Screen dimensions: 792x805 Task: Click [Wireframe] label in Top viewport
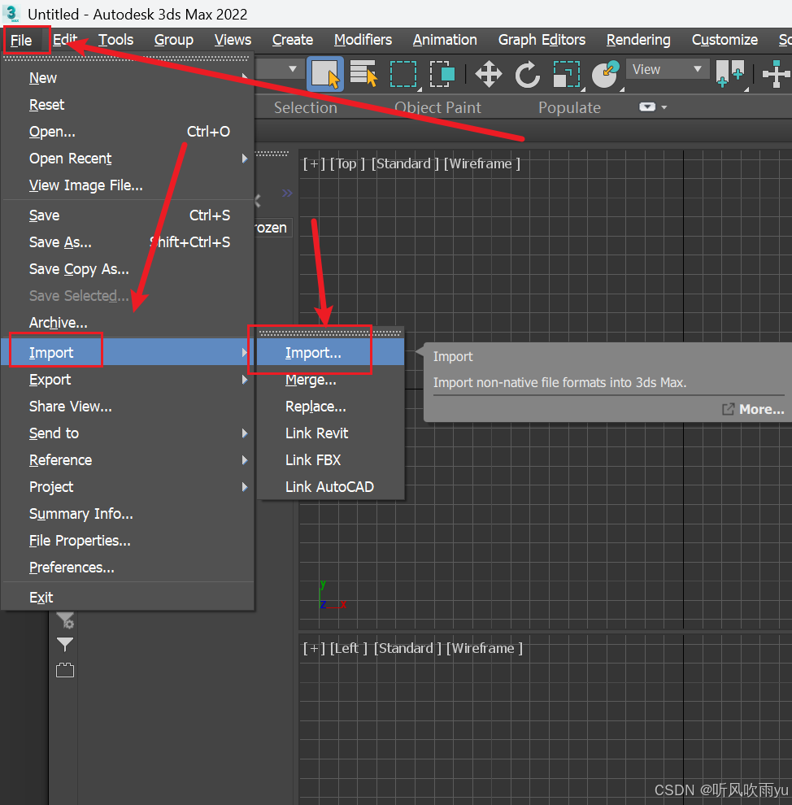pyautogui.click(x=482, y=163)
